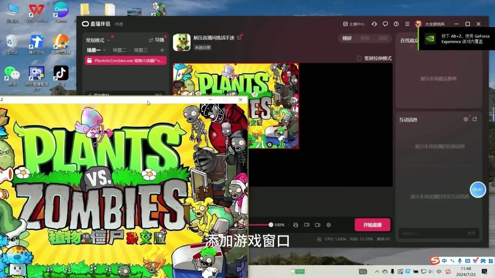495x278 pixels.
Task: Open 互动消息 settings gear icon
Action: tap(466, 119)
